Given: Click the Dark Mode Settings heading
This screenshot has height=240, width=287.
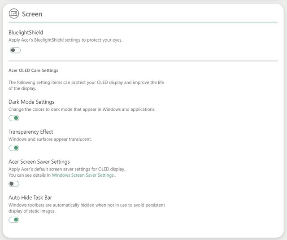Looking at the screenshot, I should point(31,102).
